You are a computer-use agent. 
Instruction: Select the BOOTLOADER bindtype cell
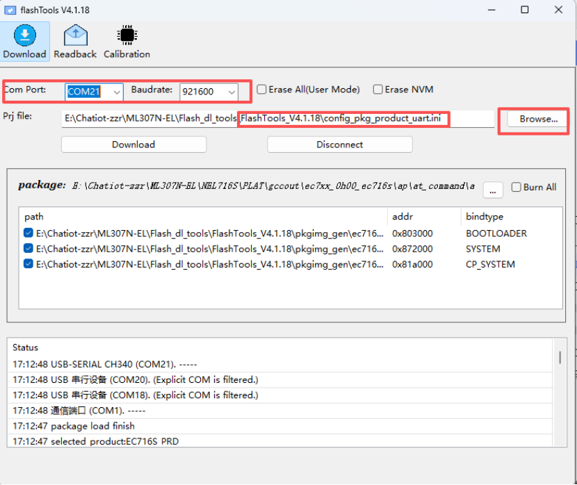point(496,233)
